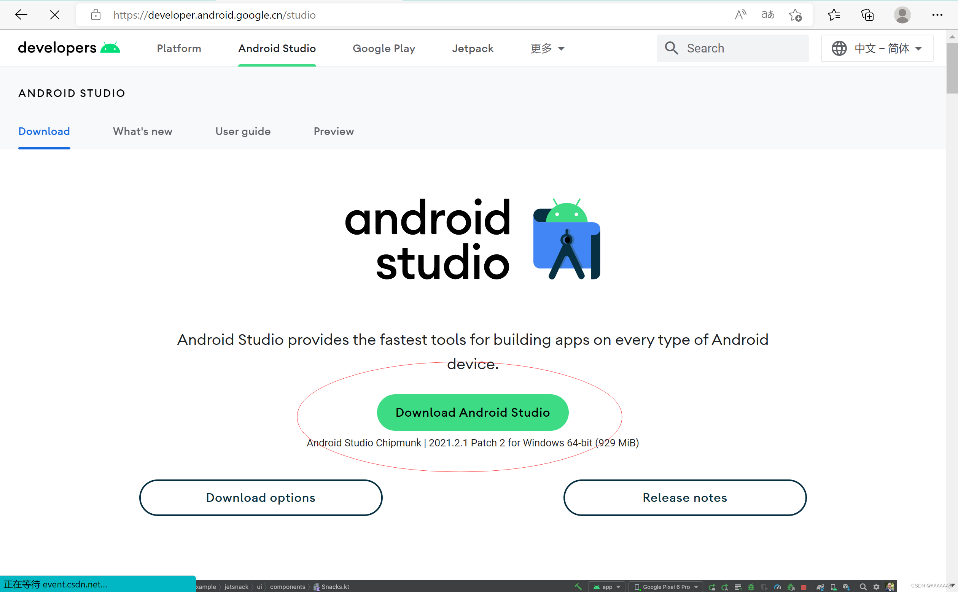Click the scrollbar up arrow
958x592 pixels.
[952, 37]
